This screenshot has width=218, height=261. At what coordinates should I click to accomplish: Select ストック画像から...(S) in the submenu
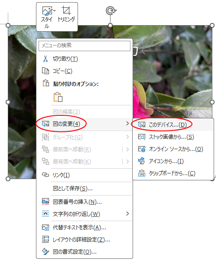tap(173, 137)
